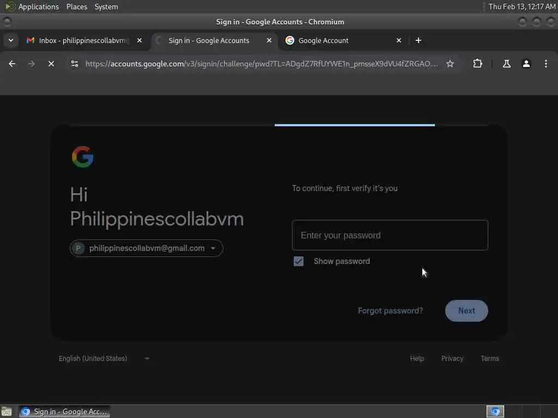Click the Applications menu icon in top panel
This screenshot has width=558, height=418.
10,7
